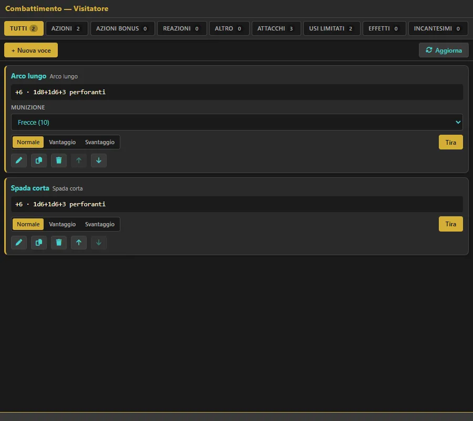The image size is (473, 421).
Task: Roll the Arco lungo attack with Tira
Action: pos(451,142)
